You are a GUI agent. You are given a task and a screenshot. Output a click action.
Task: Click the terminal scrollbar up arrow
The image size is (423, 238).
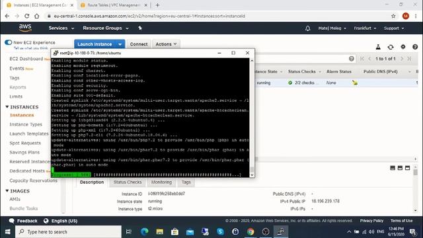252,61
